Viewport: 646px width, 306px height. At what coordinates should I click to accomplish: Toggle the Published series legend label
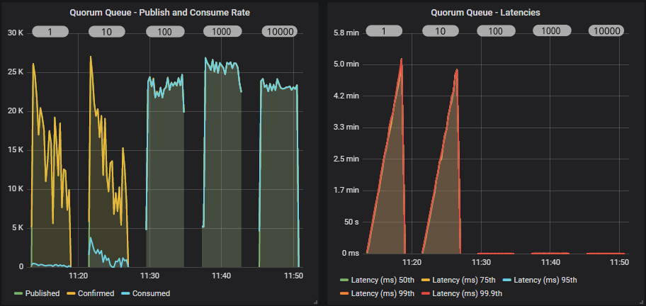coord(42,293)
